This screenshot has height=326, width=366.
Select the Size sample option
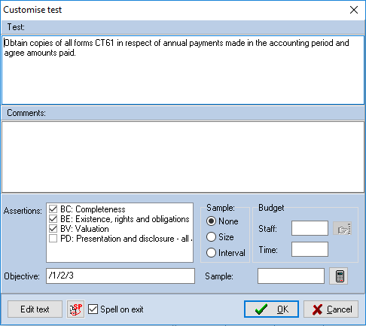click(x=211, y=237)
